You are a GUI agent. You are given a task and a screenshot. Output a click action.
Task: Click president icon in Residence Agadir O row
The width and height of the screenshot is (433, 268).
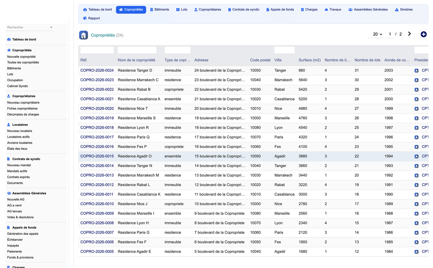[x=417, y=156]
